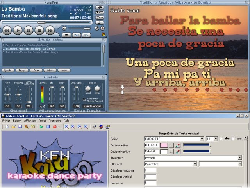
Task: Click the Couleur inactive white color swatch
Action: [x=164, y=152]
